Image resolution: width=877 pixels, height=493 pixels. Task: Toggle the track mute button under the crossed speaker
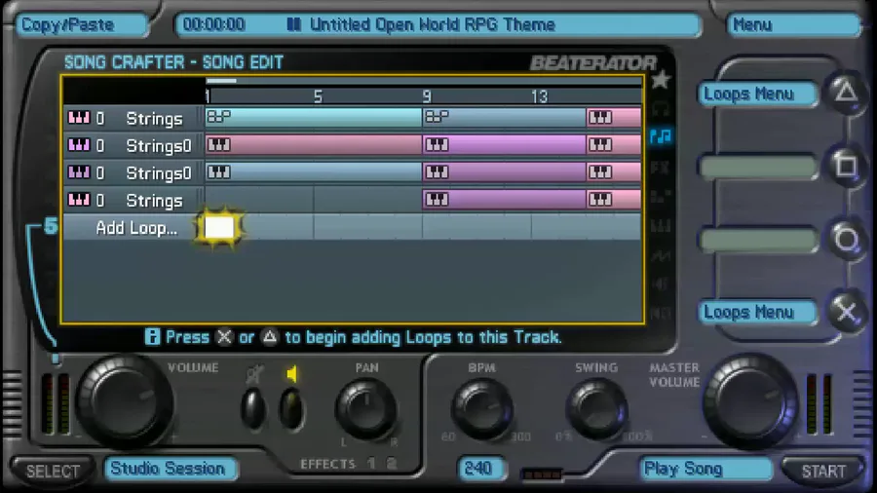click(x=253, y=408)
